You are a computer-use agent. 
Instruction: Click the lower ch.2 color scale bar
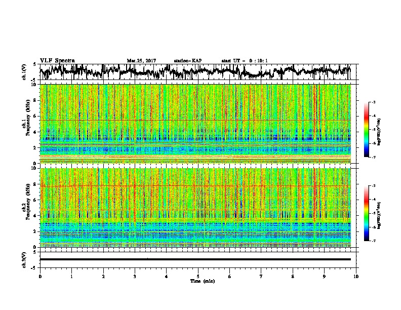pos(367,213)
